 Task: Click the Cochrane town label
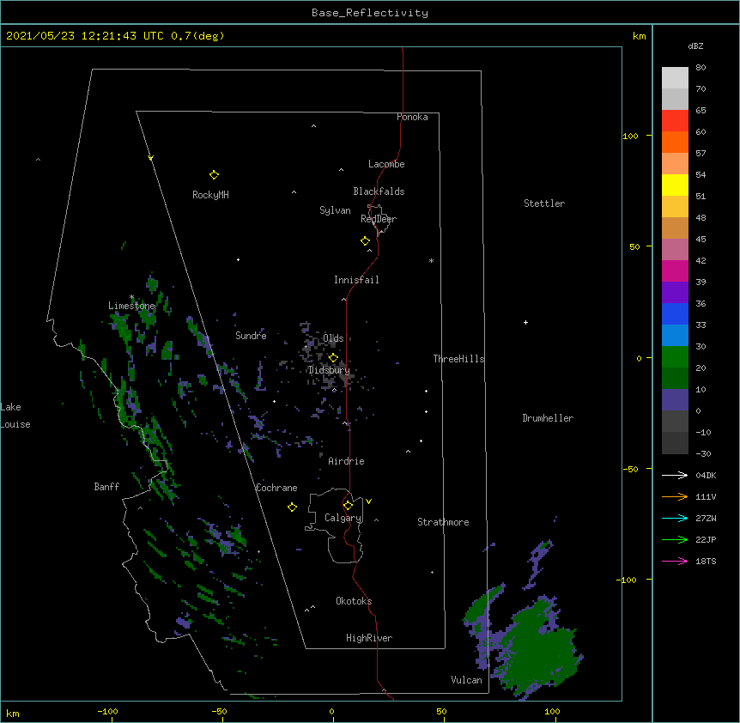(x=276, y=488)
